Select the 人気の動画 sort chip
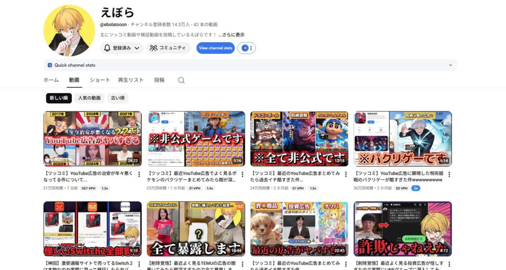 89,98
